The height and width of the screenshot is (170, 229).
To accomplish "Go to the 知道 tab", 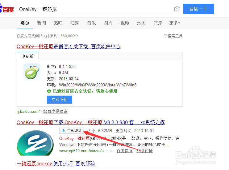I will point(75,23).
